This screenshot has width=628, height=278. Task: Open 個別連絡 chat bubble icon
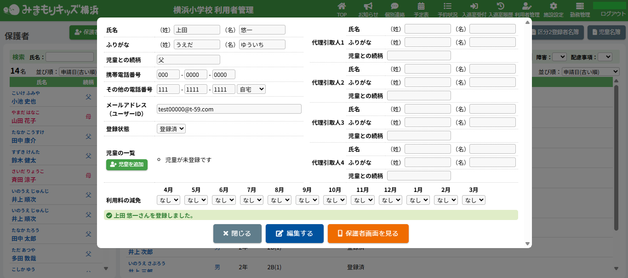pyautogui.click(x=394, y=6)
